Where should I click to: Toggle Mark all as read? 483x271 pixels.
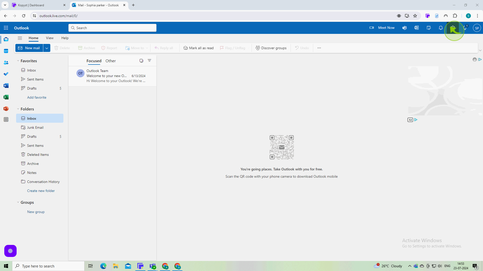coord(198,48)
